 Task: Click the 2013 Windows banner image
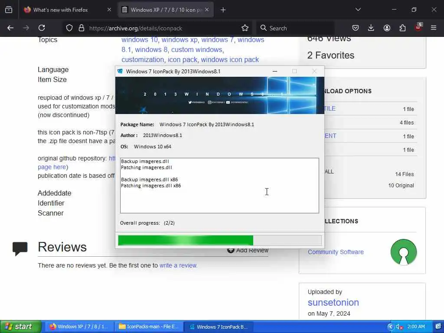coord(220,95)
